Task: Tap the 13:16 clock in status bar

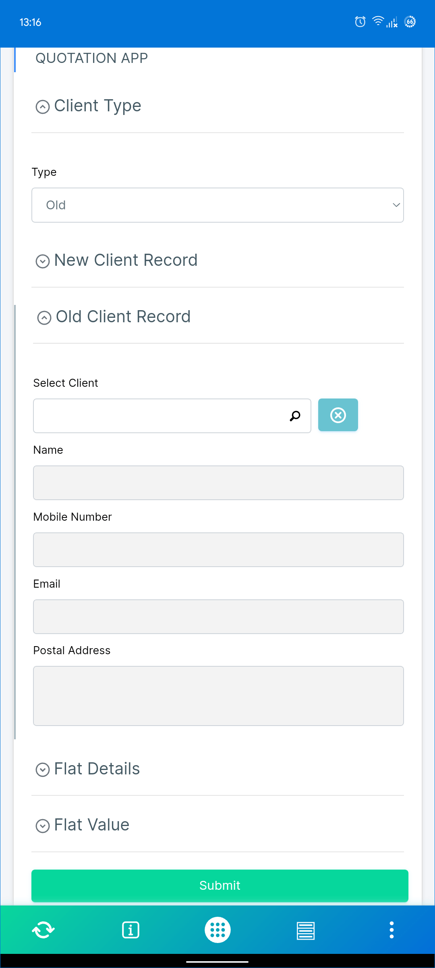Action: pos(31,22)
